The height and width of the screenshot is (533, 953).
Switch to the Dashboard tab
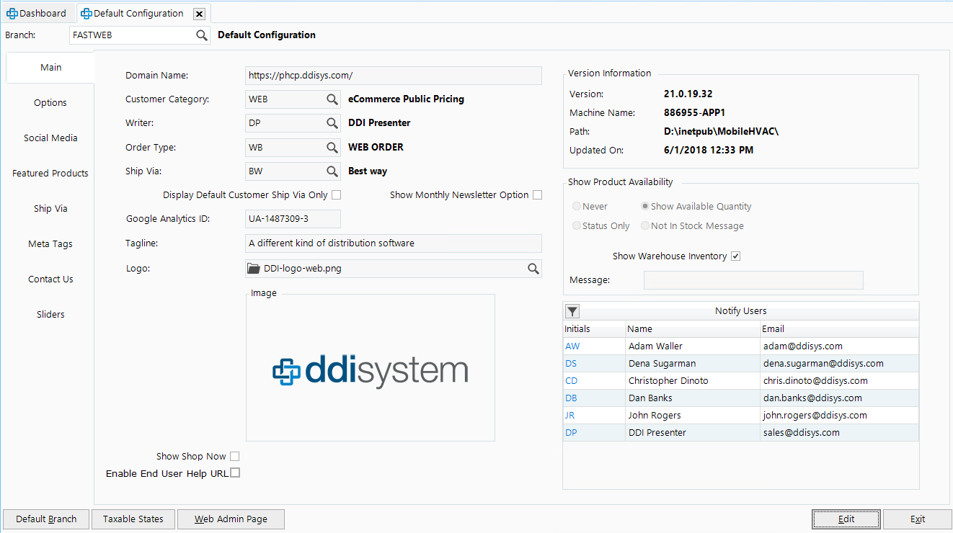pyautogui.click(x=36, y=13)
